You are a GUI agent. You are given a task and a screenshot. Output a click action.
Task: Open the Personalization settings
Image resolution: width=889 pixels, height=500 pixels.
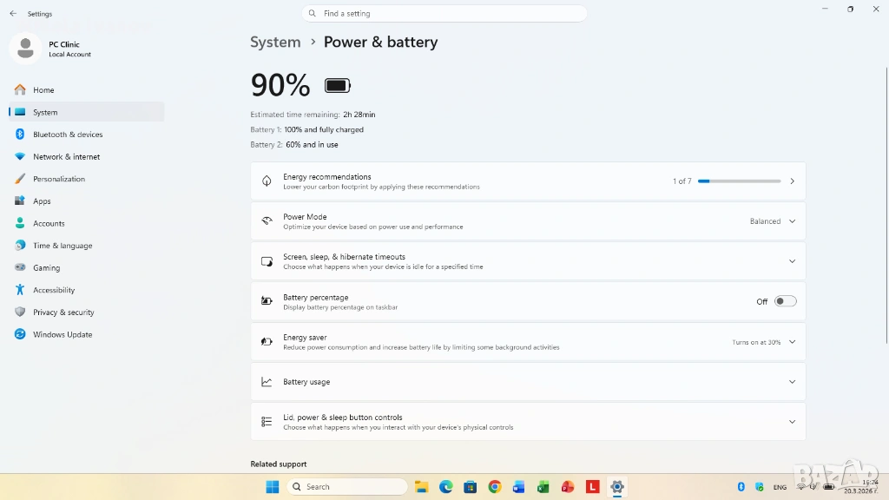tap(58, 179)
